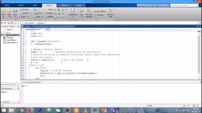Open Chrome from the taskbar
The width and height of the screenshot is (202, 113).
click(x=21, y=110)
